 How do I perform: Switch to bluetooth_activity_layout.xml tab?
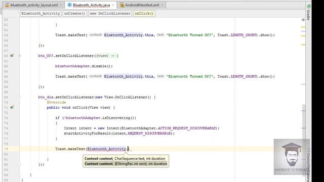(x=34, y=5)
